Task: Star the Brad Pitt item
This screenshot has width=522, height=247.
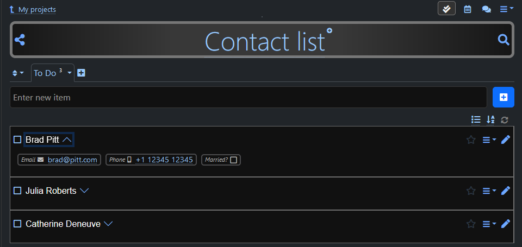Action: click(x=471, y=140)
